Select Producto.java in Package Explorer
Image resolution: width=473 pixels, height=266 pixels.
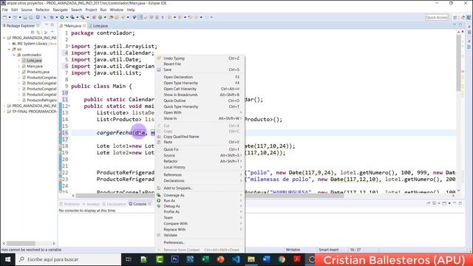(38, 72)
